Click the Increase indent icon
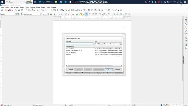This screenshot has height=106, width=188. 114,14
